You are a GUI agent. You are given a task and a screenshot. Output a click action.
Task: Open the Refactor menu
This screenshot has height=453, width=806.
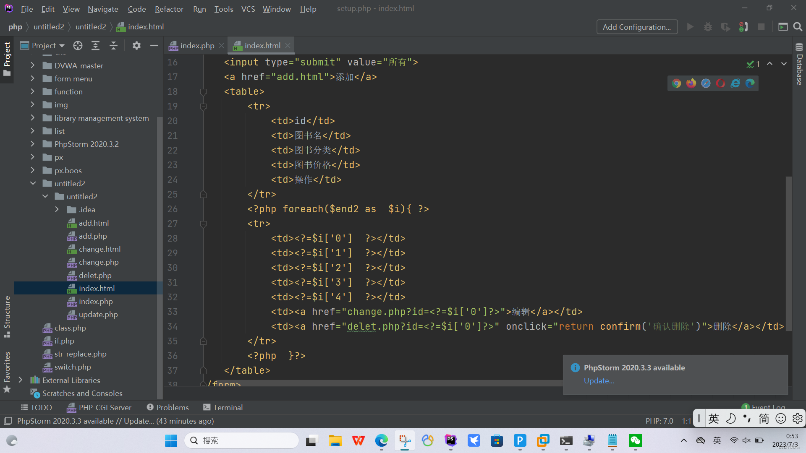click(x=169, y=9)
